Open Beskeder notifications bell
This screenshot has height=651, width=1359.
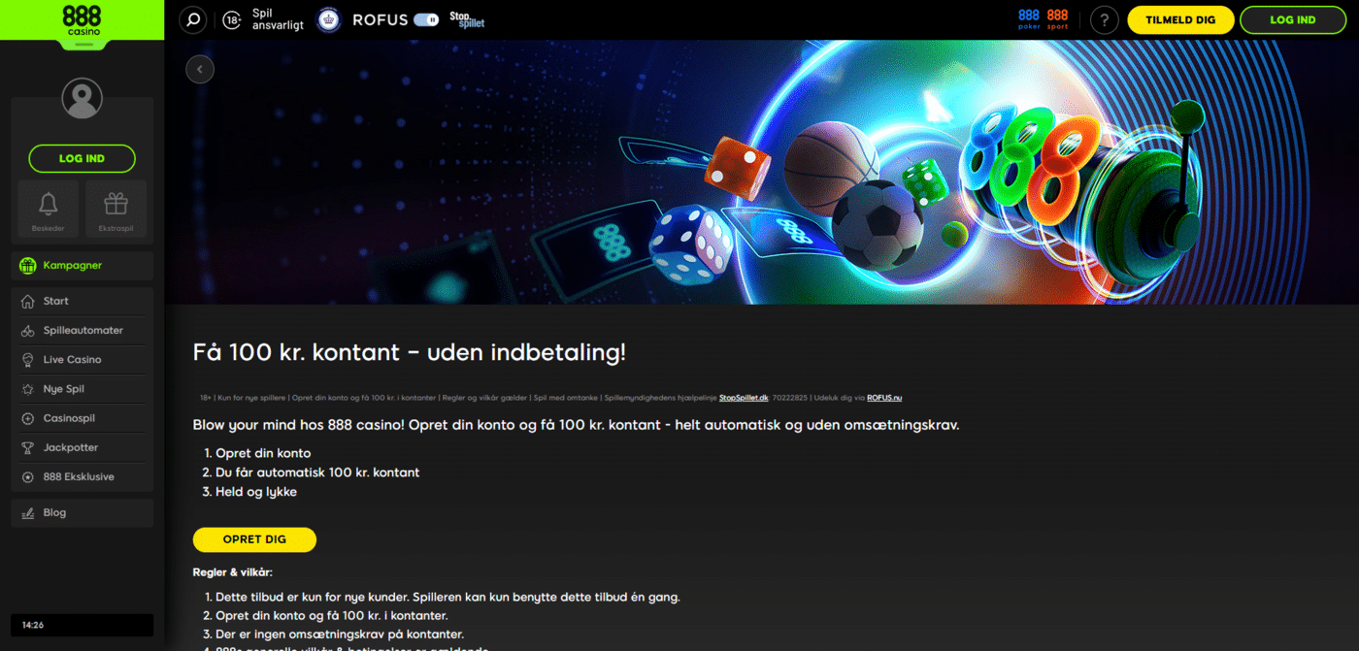tap(48, 210)
